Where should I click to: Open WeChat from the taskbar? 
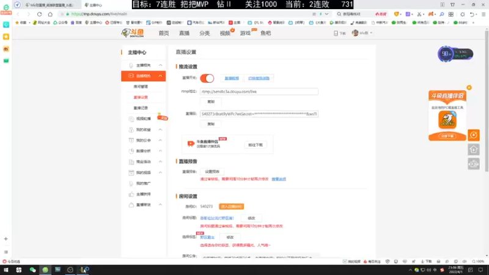pyautogui.click(x=33, y=270)
